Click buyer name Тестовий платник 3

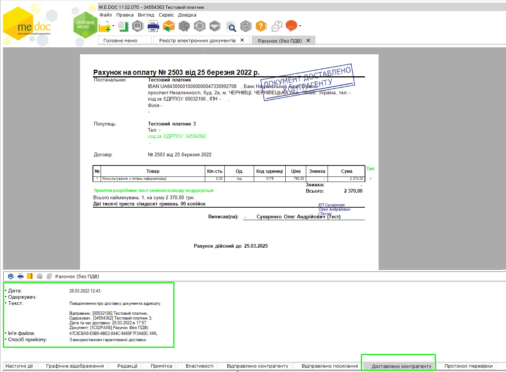pos(172,124)
